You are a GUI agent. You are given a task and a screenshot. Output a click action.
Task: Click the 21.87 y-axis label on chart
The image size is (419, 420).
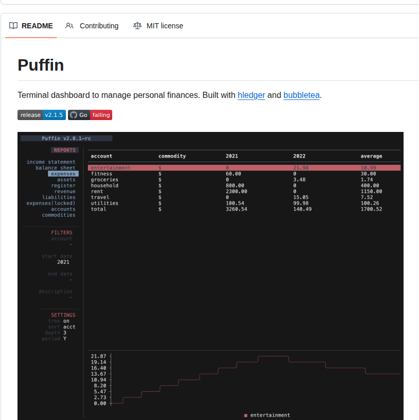point(98,356)
